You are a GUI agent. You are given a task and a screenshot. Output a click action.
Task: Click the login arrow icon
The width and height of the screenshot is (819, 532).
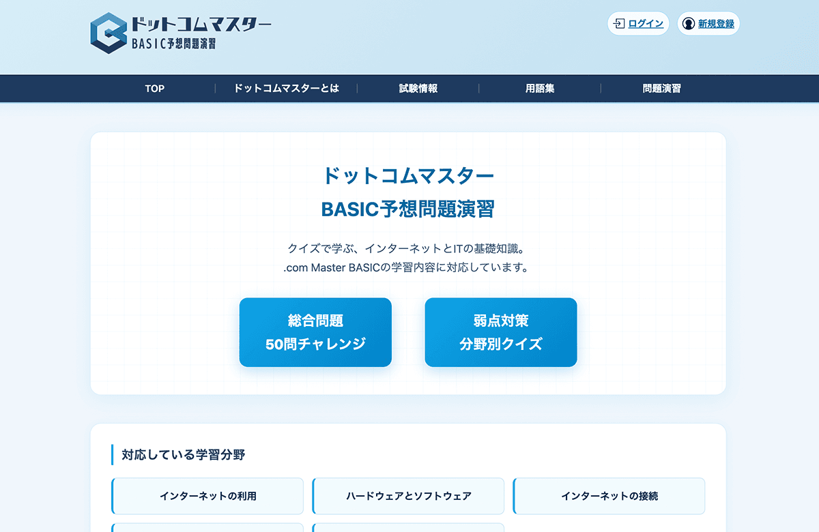coord(619,24)
